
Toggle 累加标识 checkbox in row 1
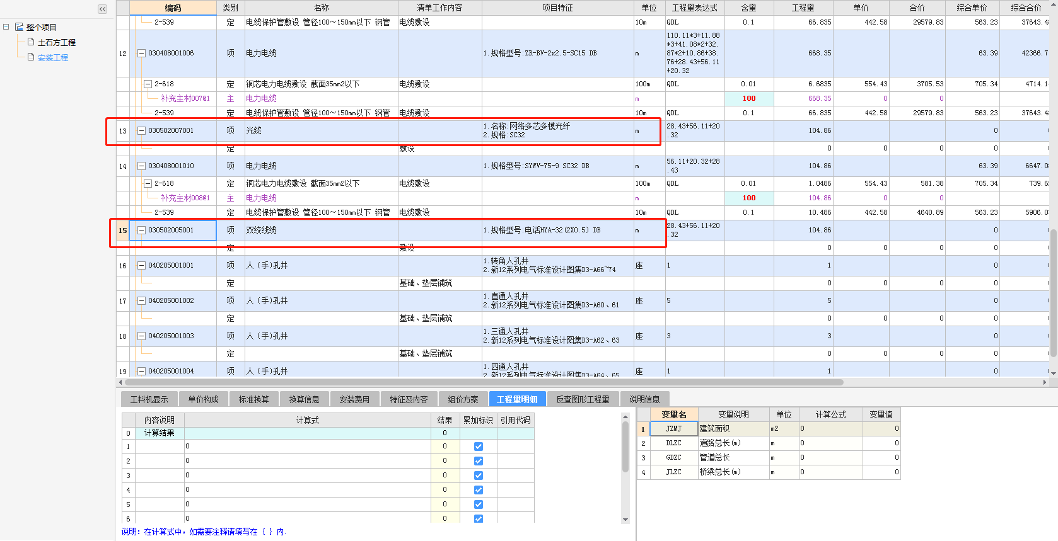[x=479, y=447]
